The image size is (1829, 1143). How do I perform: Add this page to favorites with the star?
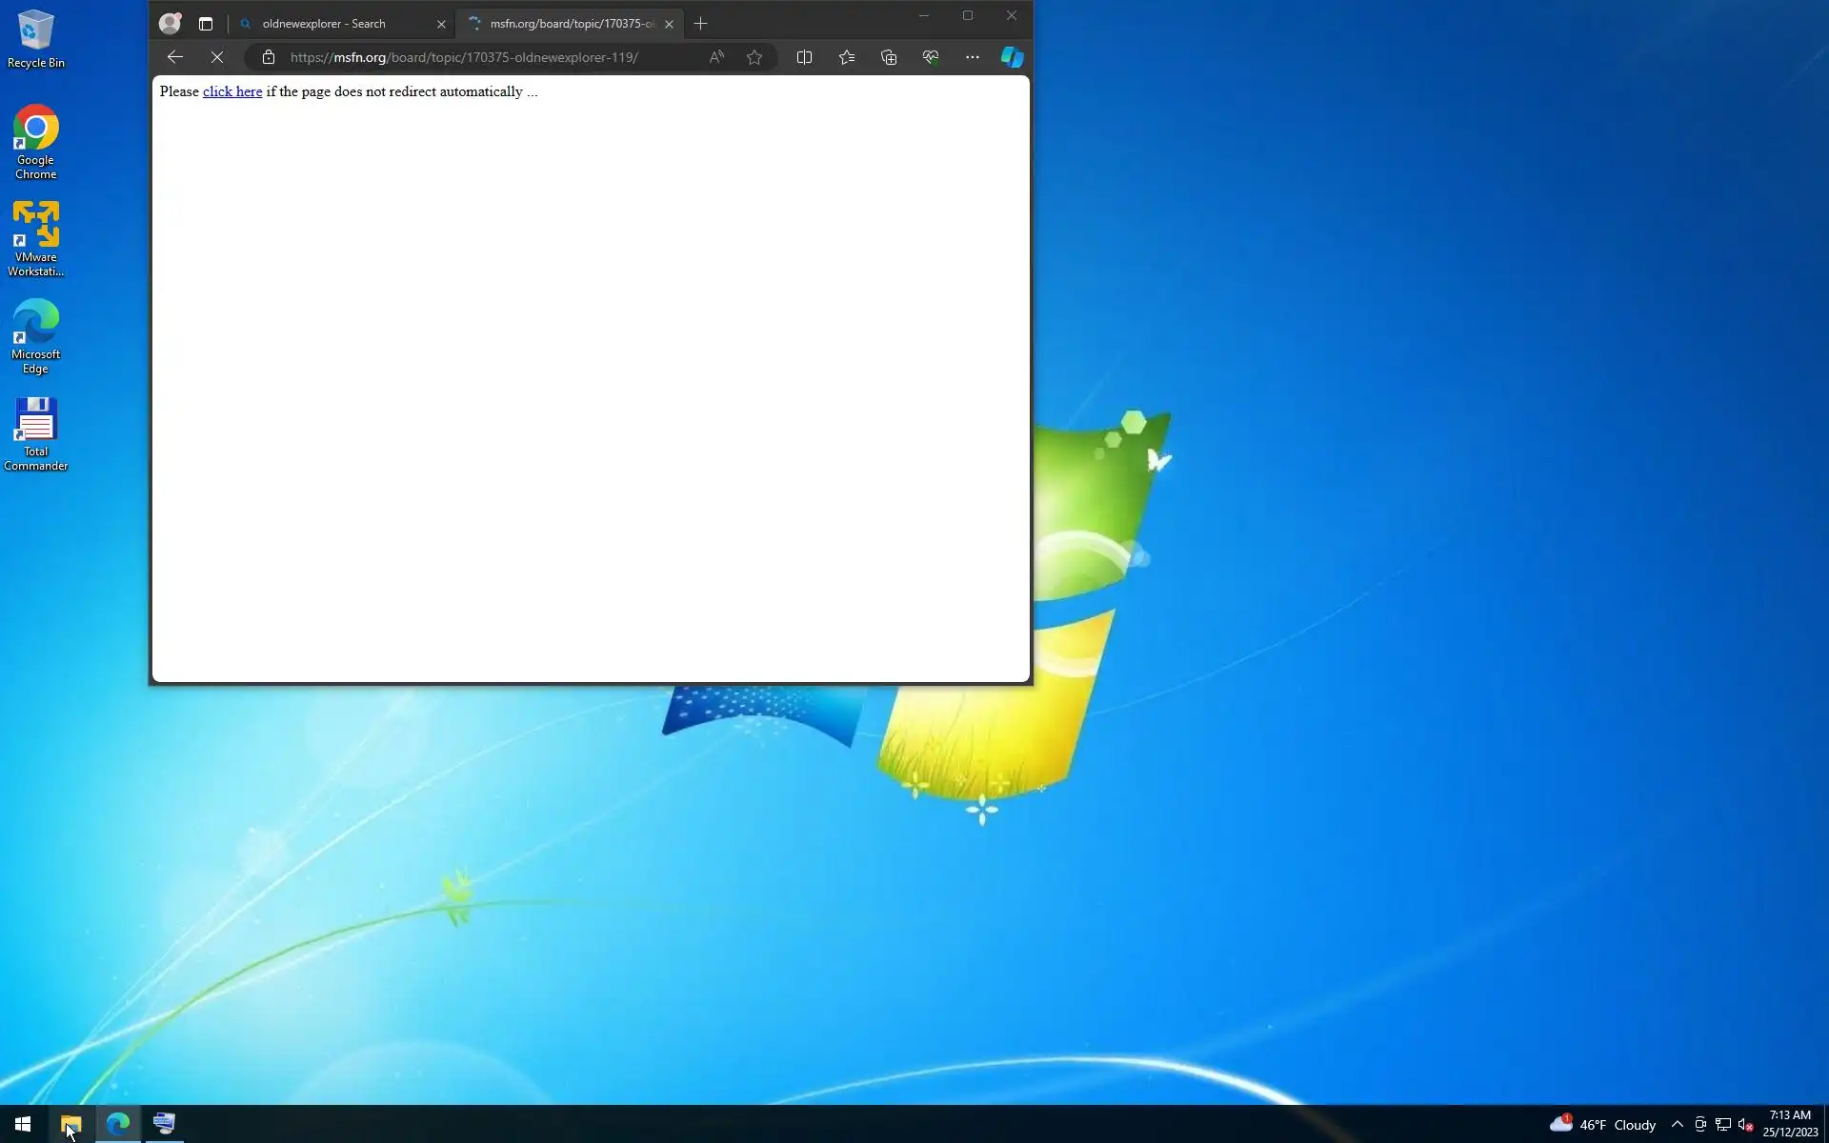point(754,57)
